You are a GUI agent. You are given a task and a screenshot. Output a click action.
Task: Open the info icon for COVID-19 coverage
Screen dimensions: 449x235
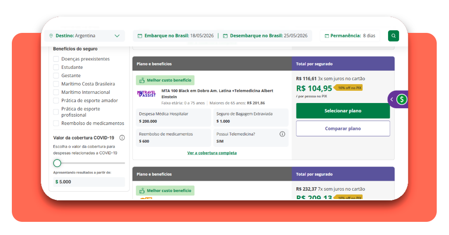pos(122,138)
